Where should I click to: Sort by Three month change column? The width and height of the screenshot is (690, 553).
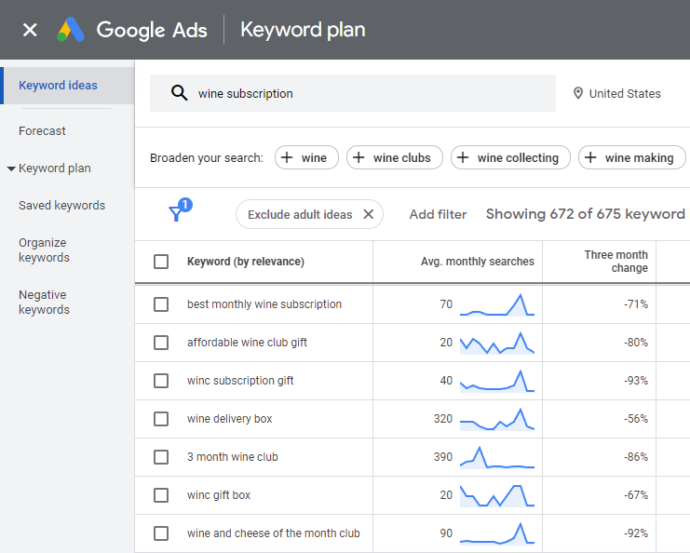pyautogui.click(x=616, y=262)
